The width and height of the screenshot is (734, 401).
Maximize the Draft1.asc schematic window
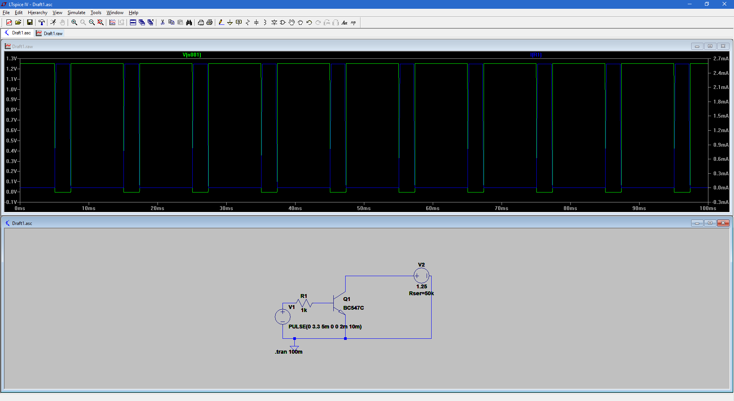tap(710, 223)
